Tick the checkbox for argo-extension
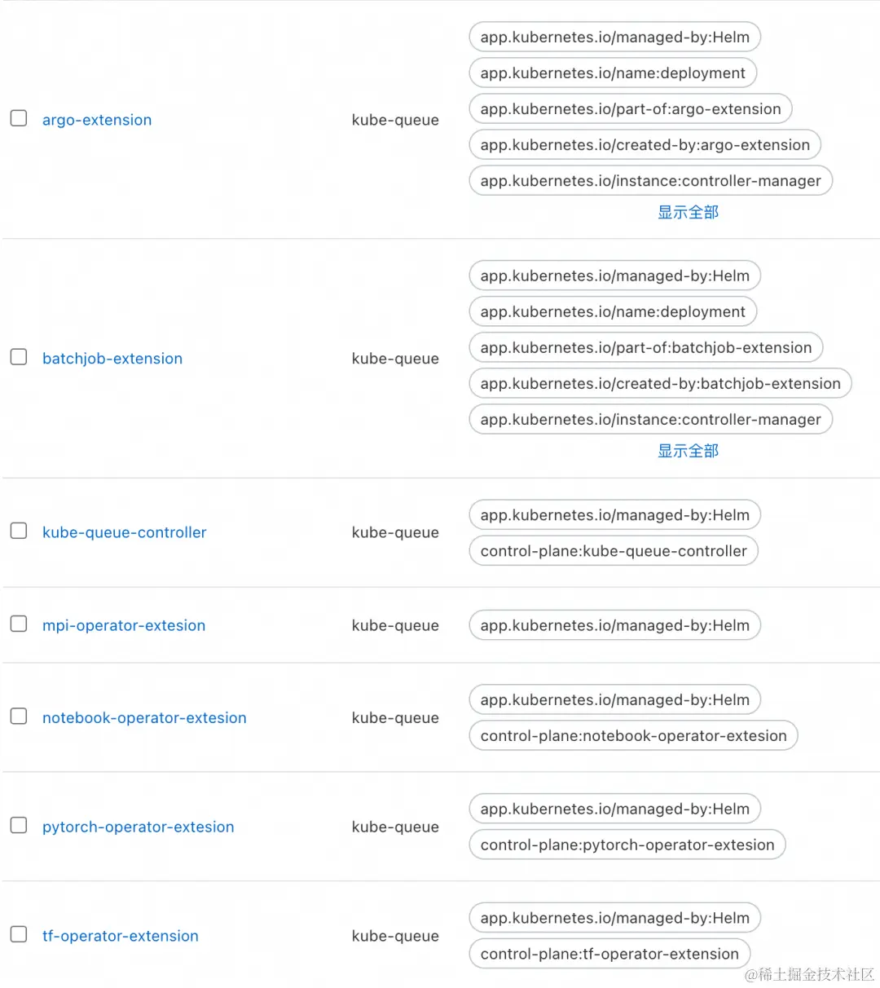The height and width of the screenshot is (988, 880). point(19,119)
